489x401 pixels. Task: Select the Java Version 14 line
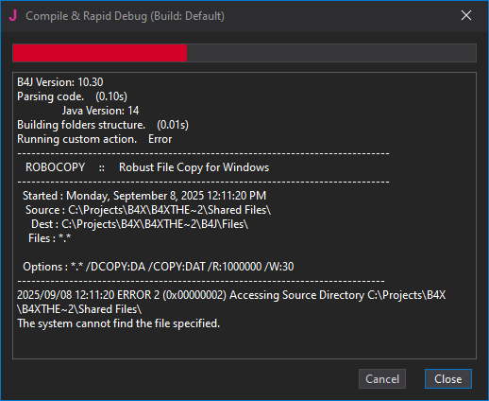click(100, 111)
